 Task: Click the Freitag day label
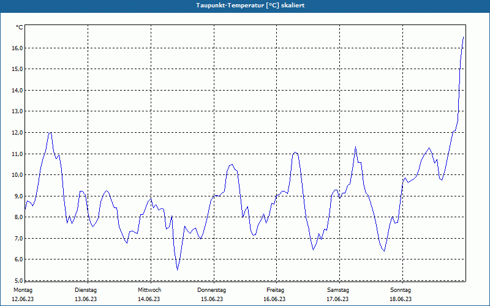point(275,290)
